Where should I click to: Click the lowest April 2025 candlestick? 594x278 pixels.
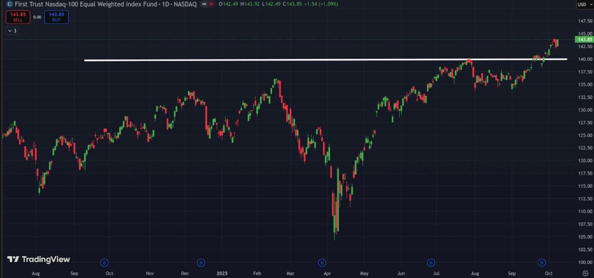pyautogui.click(x=335, y=223)
